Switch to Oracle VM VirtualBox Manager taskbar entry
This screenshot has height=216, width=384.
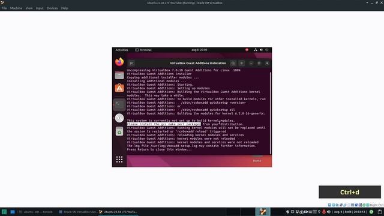(x=78, y=212)
